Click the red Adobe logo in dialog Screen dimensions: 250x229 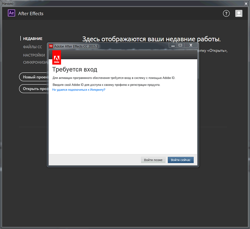tap(57, 57)
